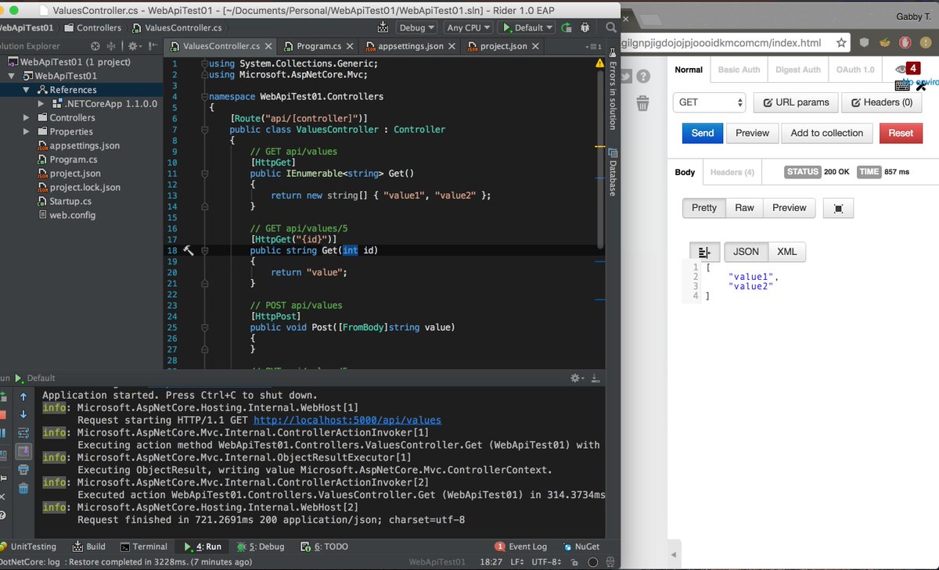
Task: Collapse the References node
Action: [x=27, y=90]
